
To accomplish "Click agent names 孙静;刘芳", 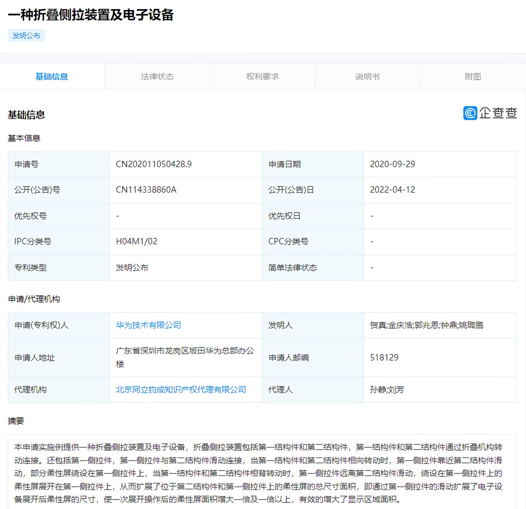I will (x=386, y=390).
